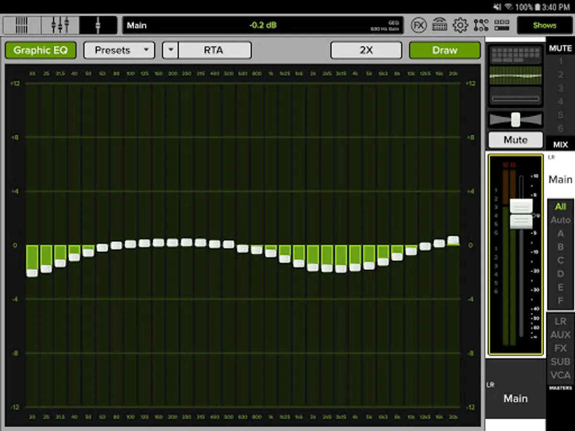Click the 8k EQ band slider
Viewport: 575px width, 431px height.
(x=397, y=256)
